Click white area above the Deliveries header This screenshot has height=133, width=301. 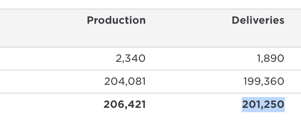click(258, 4)
